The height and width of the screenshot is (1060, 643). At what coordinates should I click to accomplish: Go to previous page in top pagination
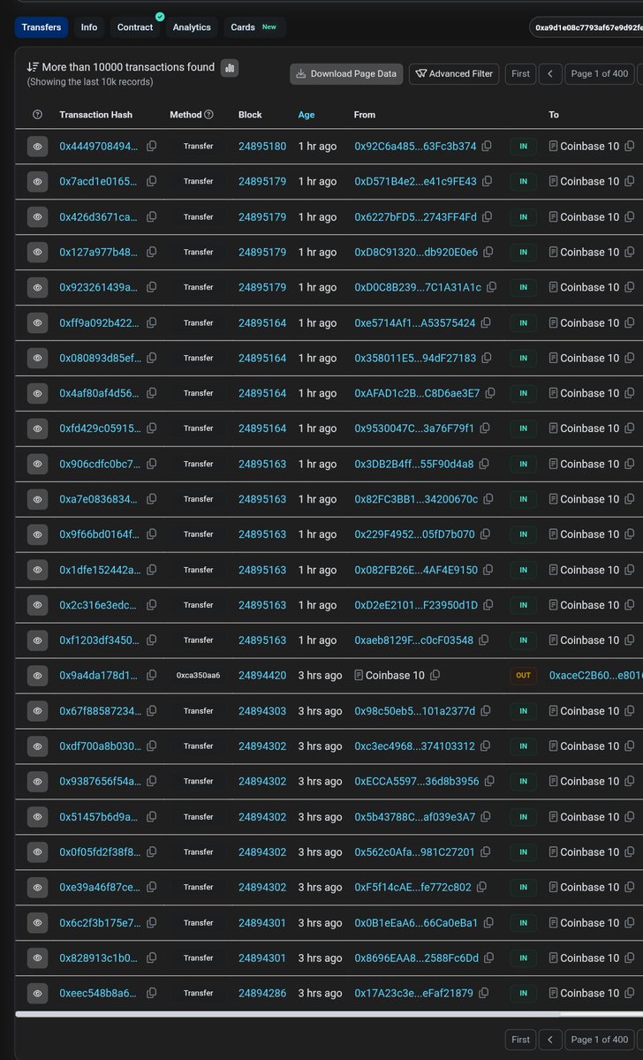point(550,73)
